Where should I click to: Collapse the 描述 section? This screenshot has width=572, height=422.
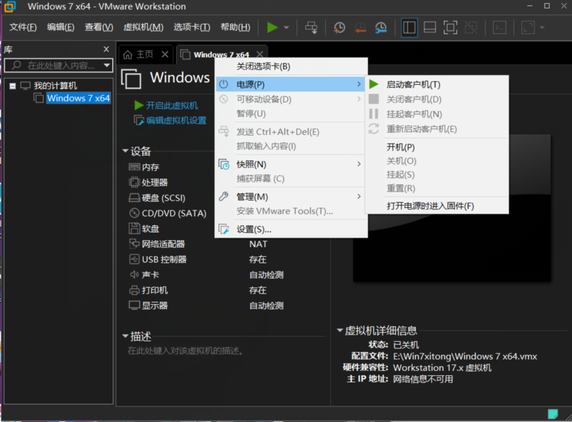pos(125,336)
